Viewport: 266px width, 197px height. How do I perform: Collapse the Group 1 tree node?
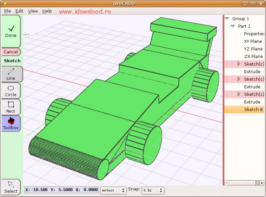[227, 18]
